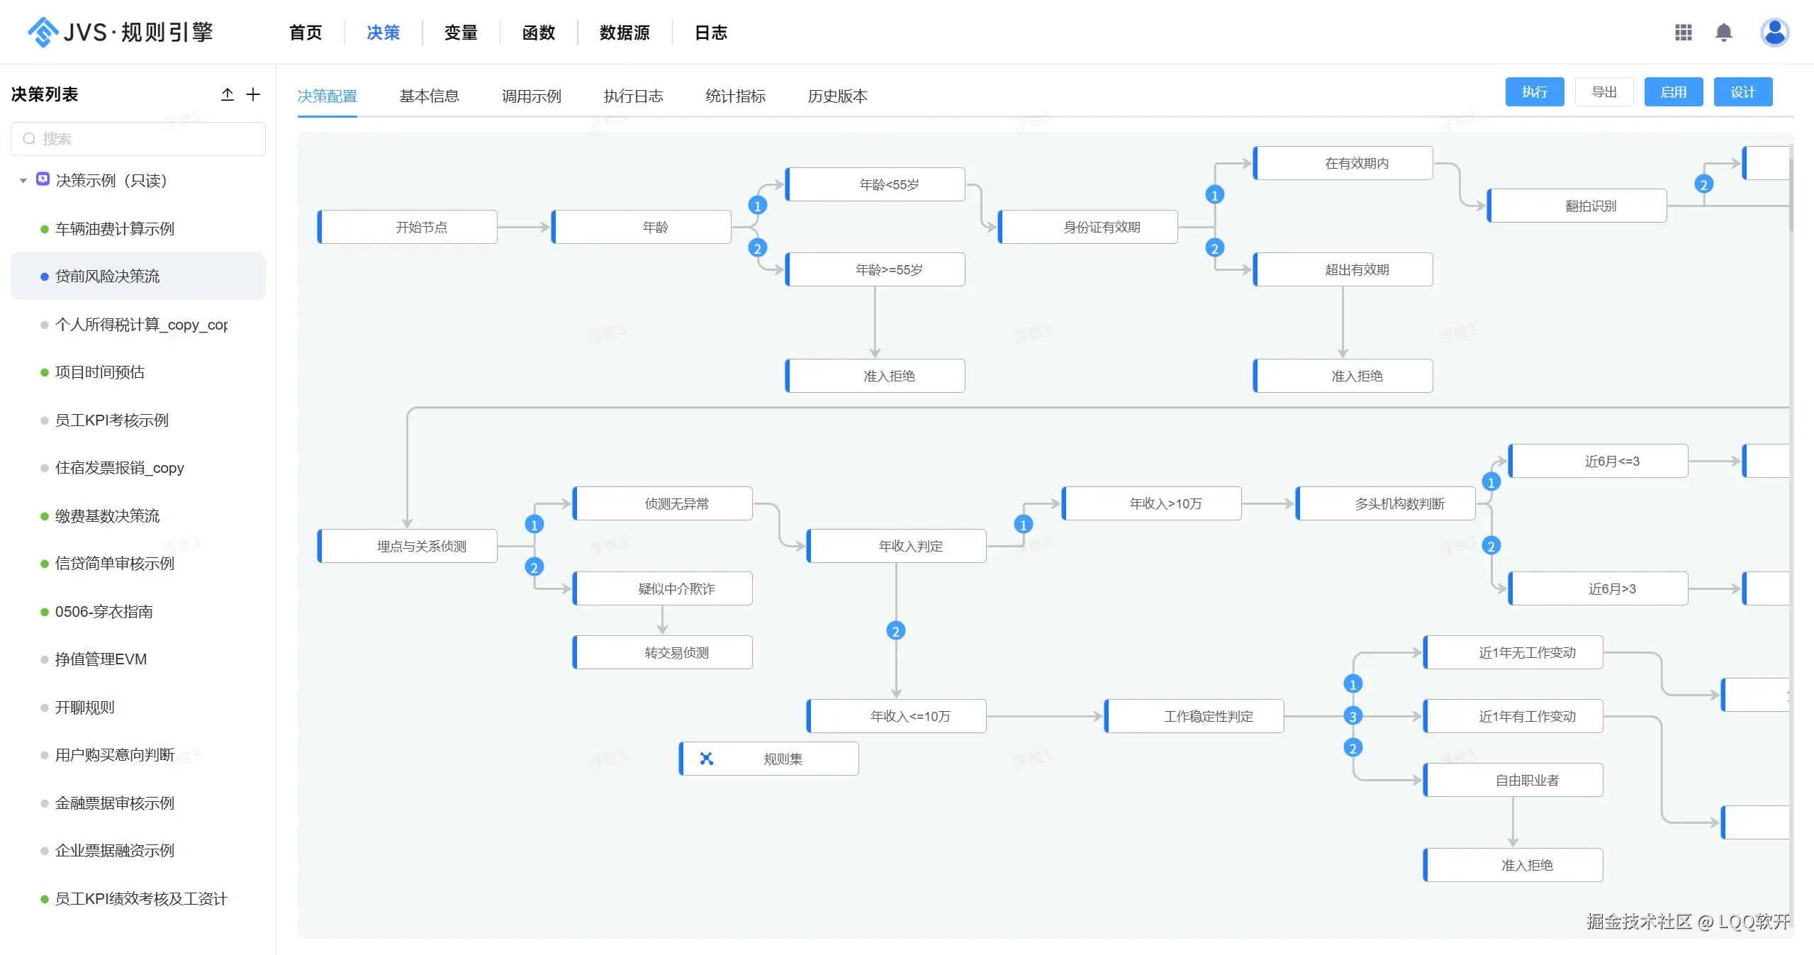Select 车辆油费计算示例 in decision list
Screen dimensions: 1814x955
click(x=115, y=229)
